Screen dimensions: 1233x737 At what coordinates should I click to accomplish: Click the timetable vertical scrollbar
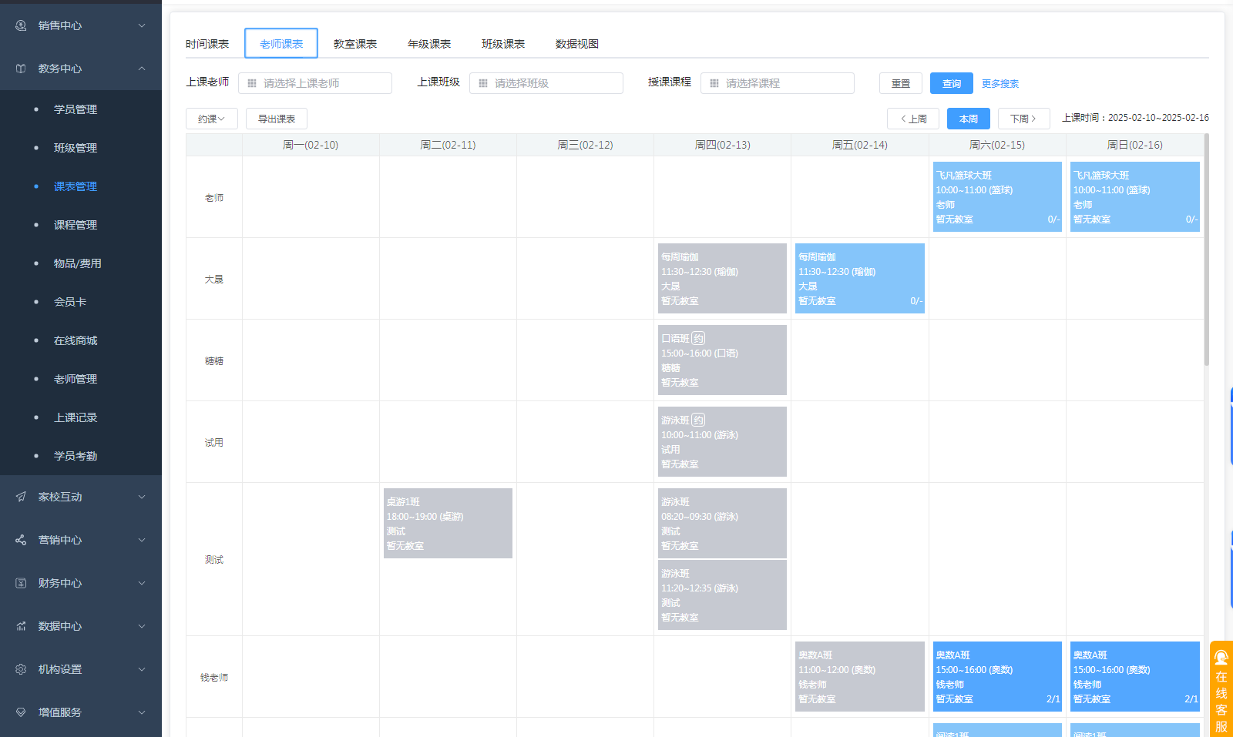point(1206,250)
